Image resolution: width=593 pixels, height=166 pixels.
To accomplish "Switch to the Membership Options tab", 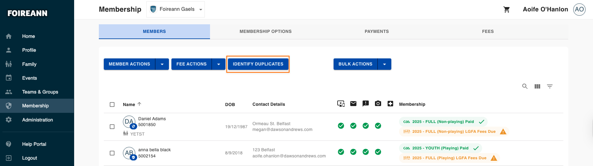I will coord(266,31).
